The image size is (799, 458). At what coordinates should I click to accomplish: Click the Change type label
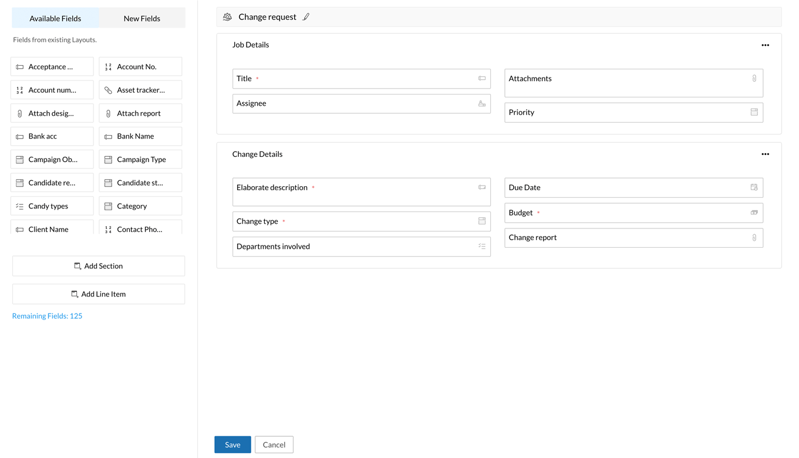(x=257, y=221)
